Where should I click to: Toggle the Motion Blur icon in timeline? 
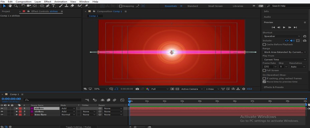[114, 100]
